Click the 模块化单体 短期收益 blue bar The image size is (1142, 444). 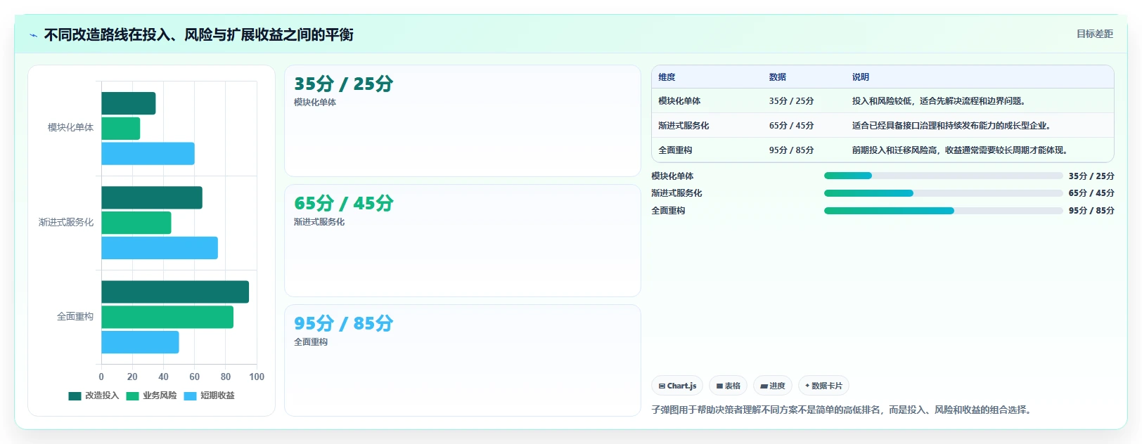[x=148, y=154]
